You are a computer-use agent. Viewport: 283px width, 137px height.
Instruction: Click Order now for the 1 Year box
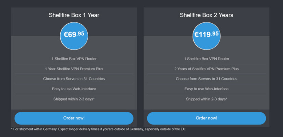(74, 118)
